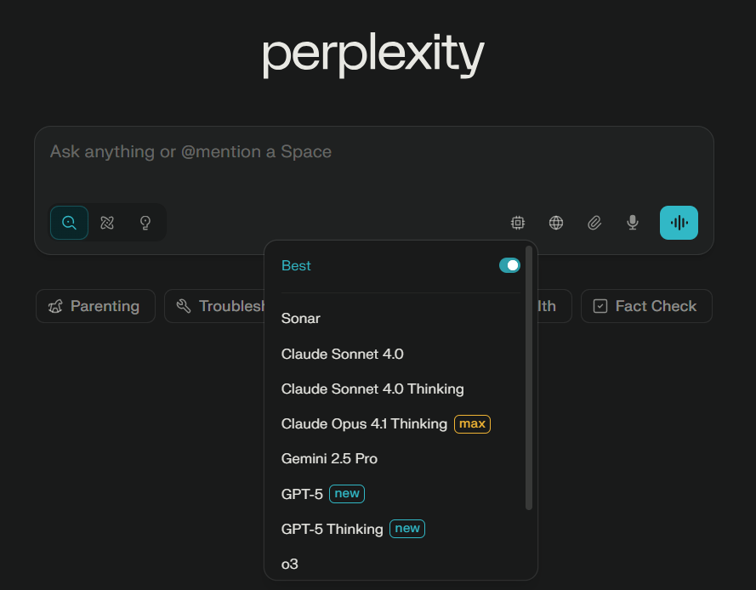
Task: Start voice mode with the waveform button
Action: [x=678, y=223]
